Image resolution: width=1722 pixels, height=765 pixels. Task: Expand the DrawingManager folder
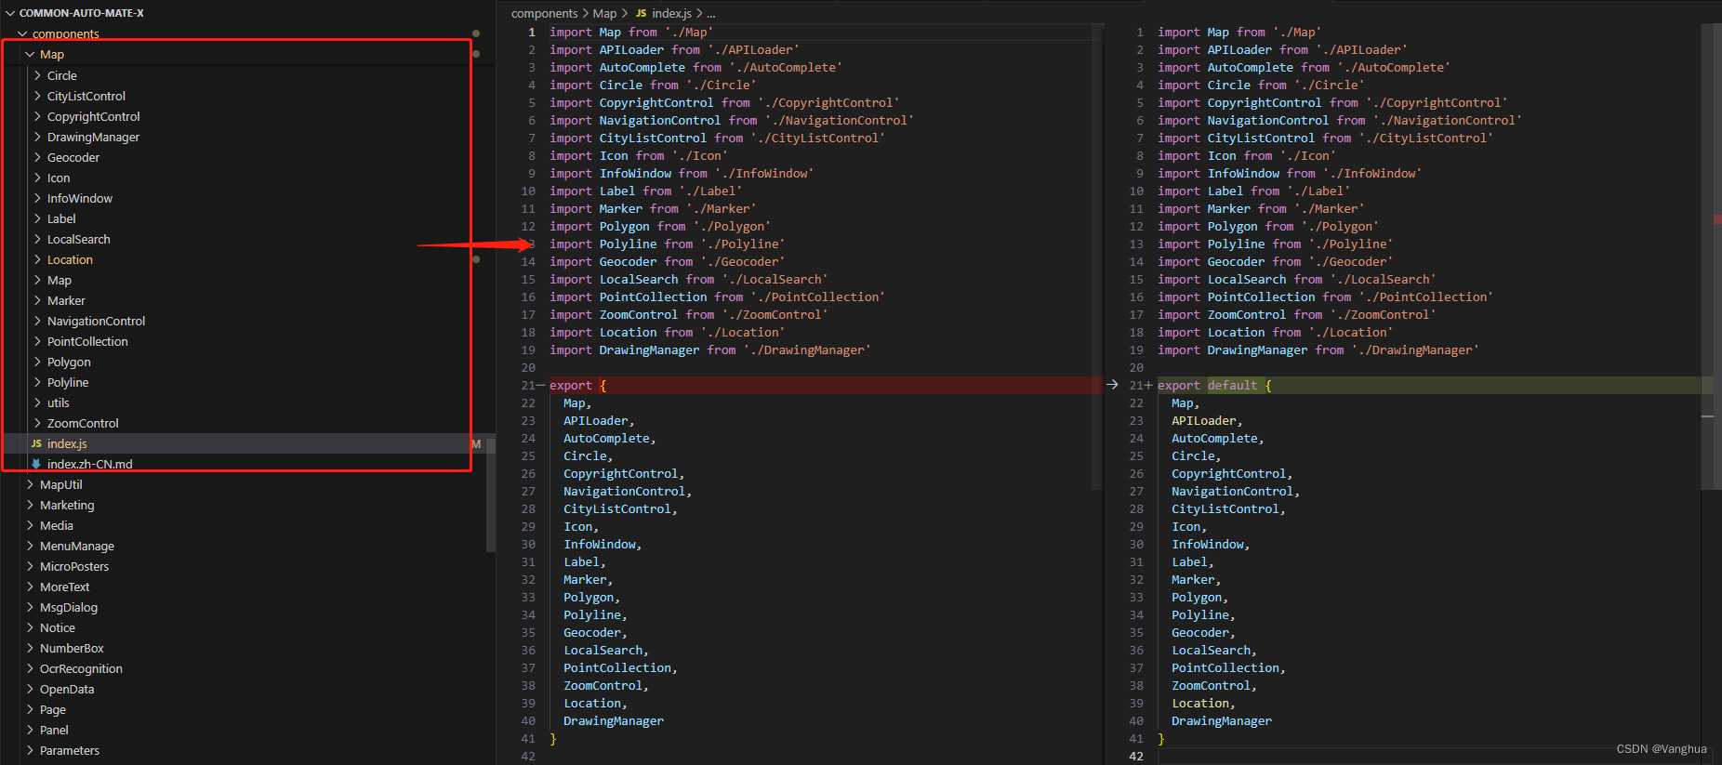pyautogui.click(x=93, y=137)
